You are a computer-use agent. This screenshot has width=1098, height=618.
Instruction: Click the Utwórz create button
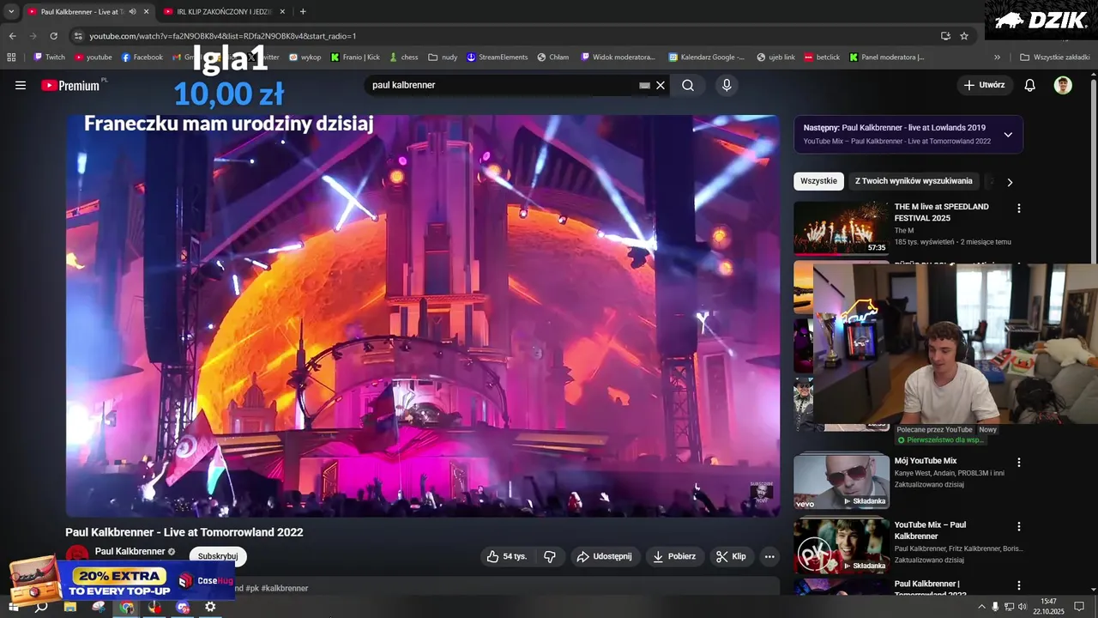point(984,85)
